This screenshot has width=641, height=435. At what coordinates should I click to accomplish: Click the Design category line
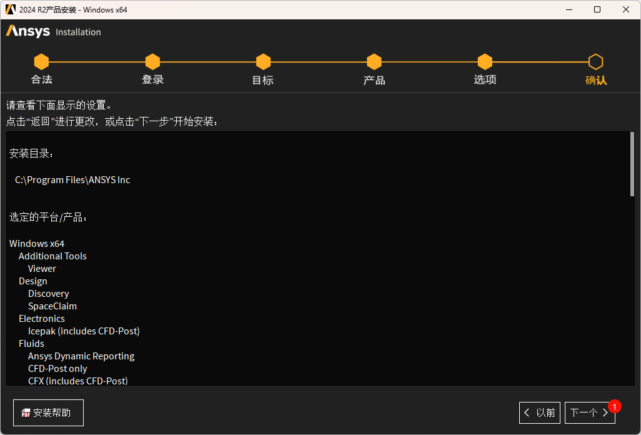[33, 282]
